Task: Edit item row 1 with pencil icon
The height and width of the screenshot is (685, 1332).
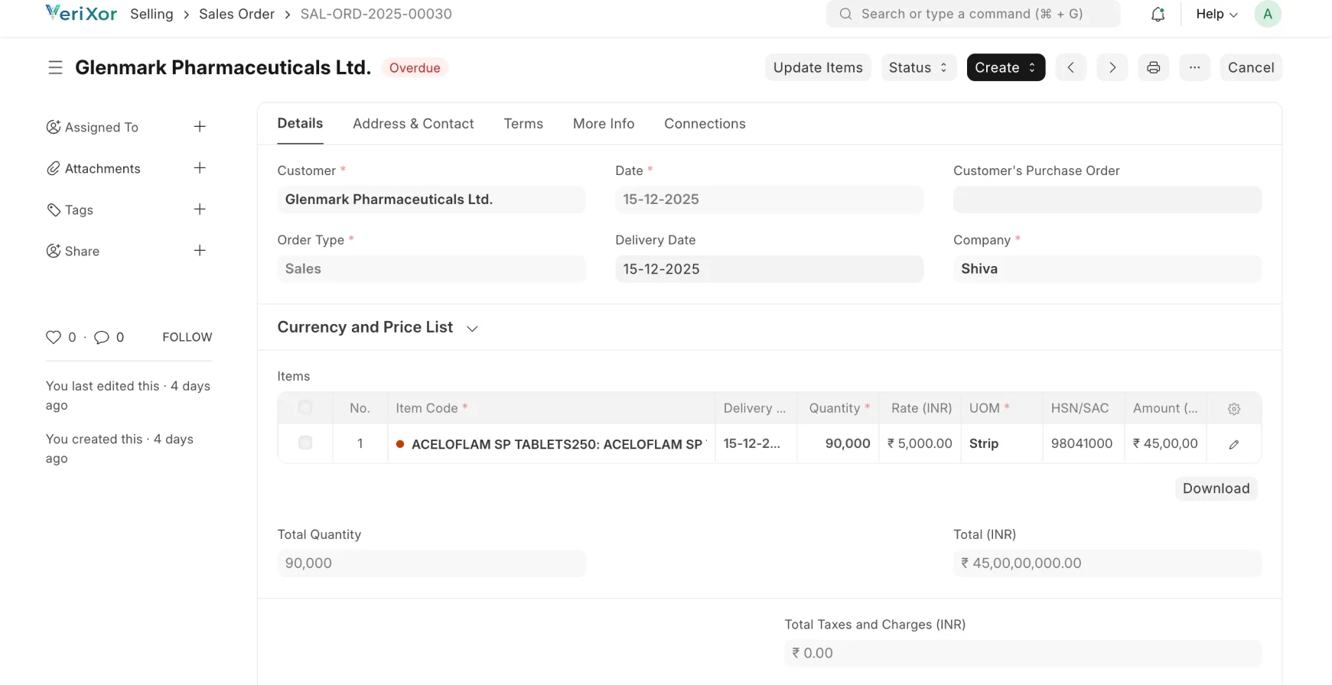Action: click(x=1233, y=444)
